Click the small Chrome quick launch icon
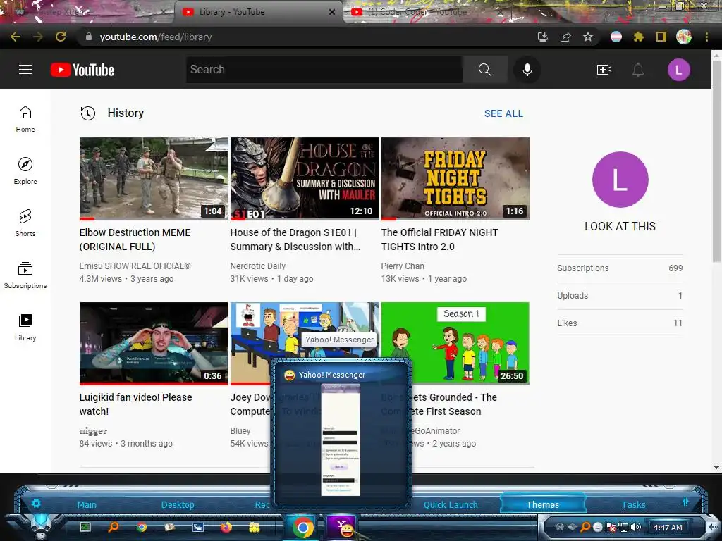 pyautogui.click(x=142, y=527)
